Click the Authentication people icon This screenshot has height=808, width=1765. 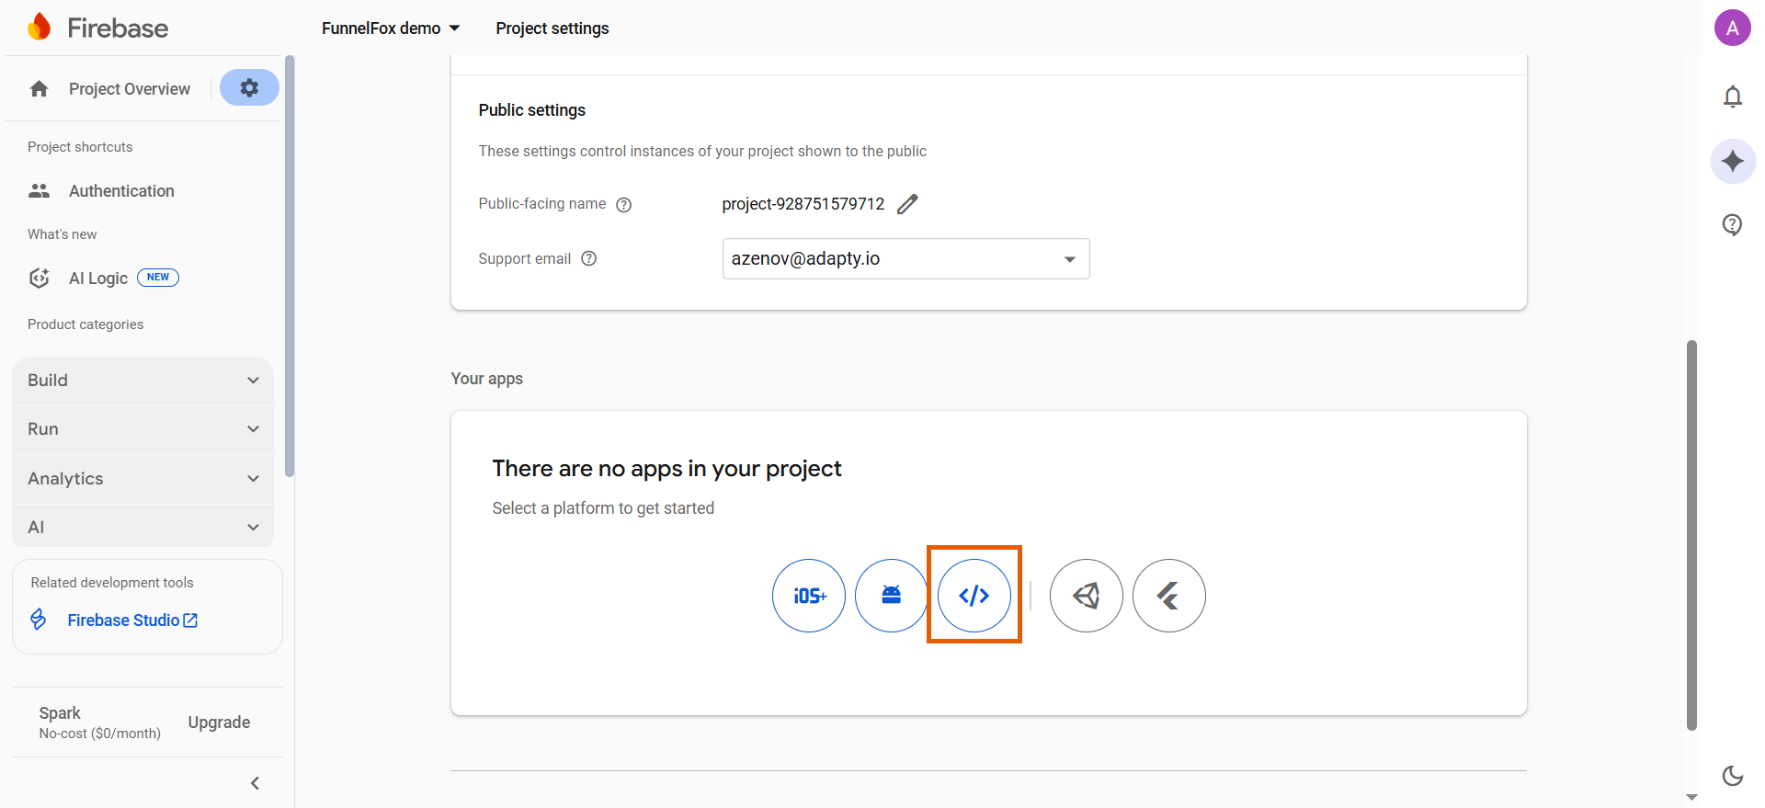[39, 191]
